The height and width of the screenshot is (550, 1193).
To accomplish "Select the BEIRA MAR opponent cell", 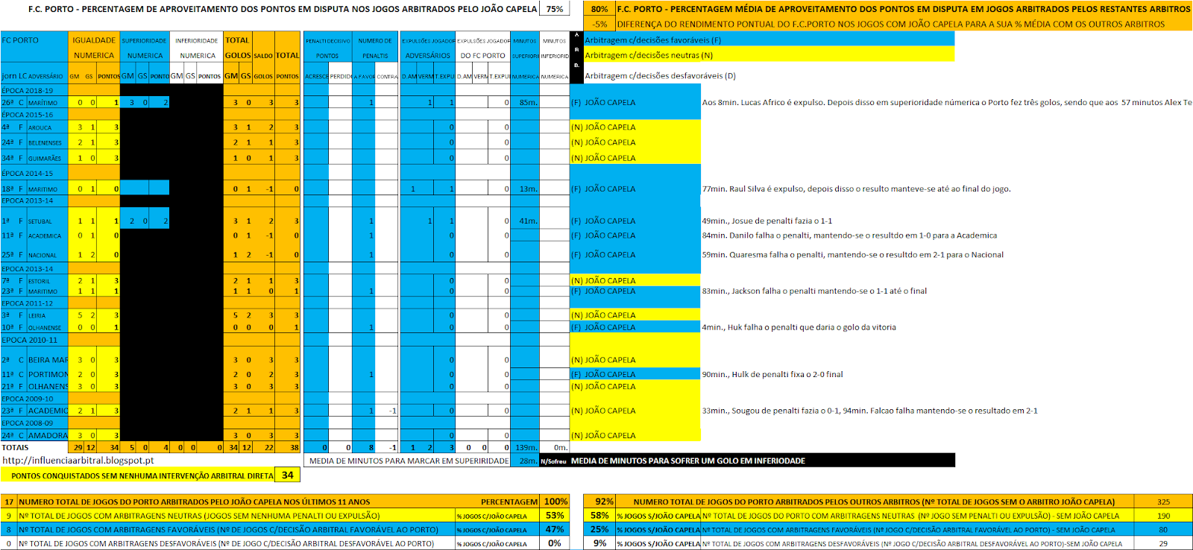I will (x=48, y=360).
